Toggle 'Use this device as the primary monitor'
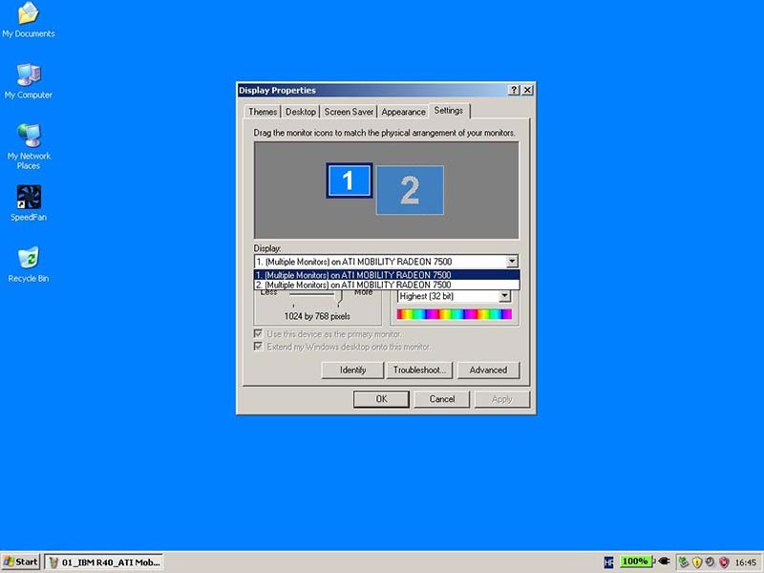The image size is (764, 573). (x=258, y=334)
